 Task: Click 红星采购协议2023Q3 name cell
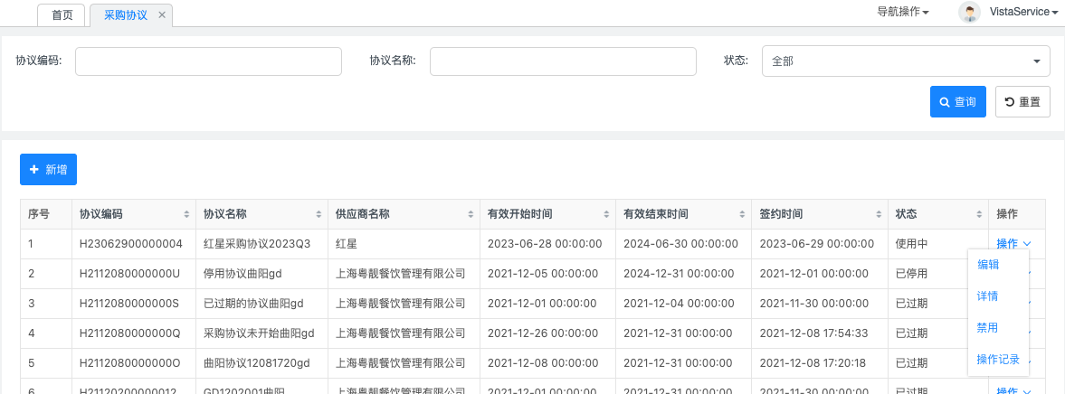pyautogui.click(x=261, y=244)
